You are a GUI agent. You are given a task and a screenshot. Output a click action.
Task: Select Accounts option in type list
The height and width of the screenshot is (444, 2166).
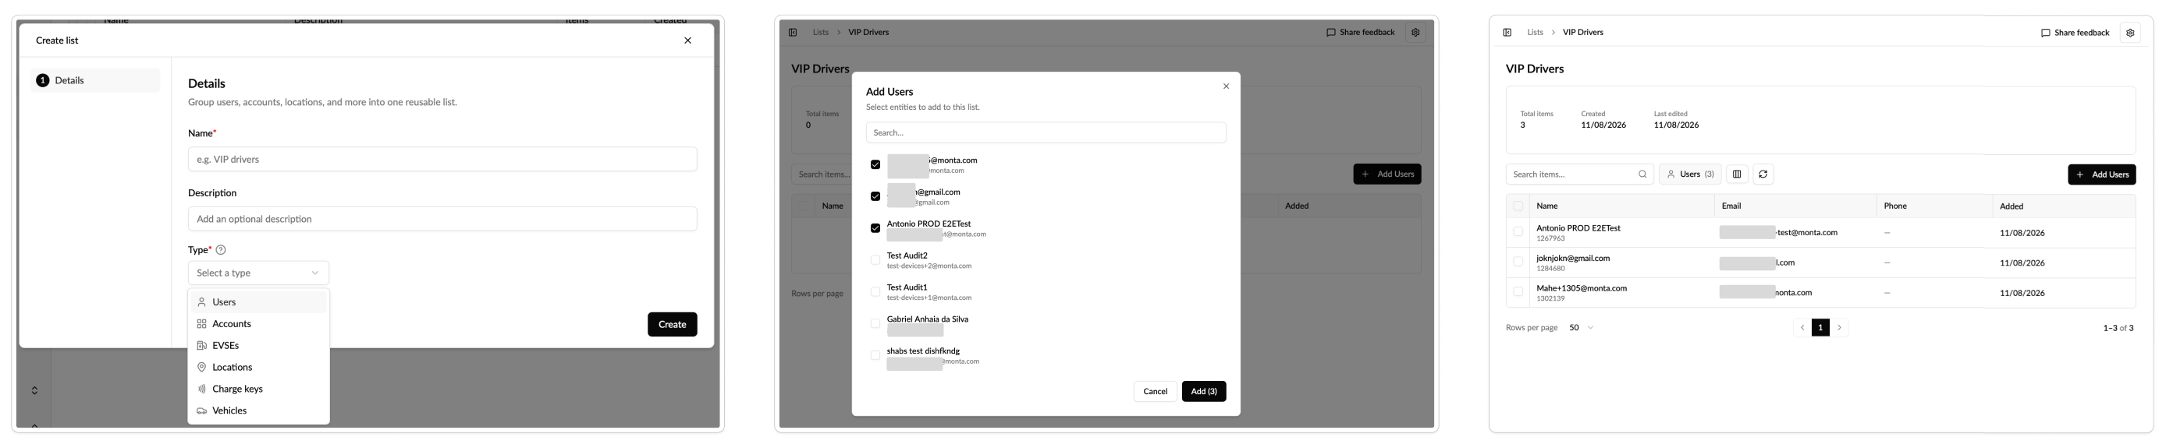pos(258,324)
